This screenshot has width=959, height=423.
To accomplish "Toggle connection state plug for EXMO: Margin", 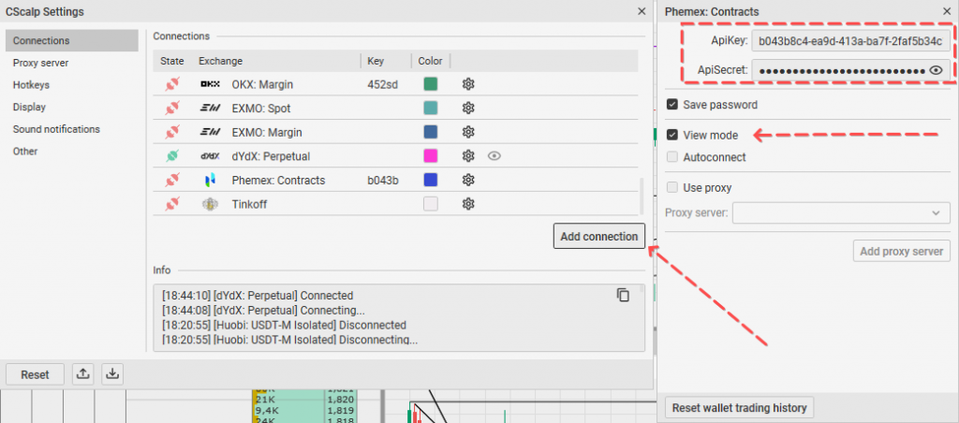I will pyautogui.click(x=172, y=132).
